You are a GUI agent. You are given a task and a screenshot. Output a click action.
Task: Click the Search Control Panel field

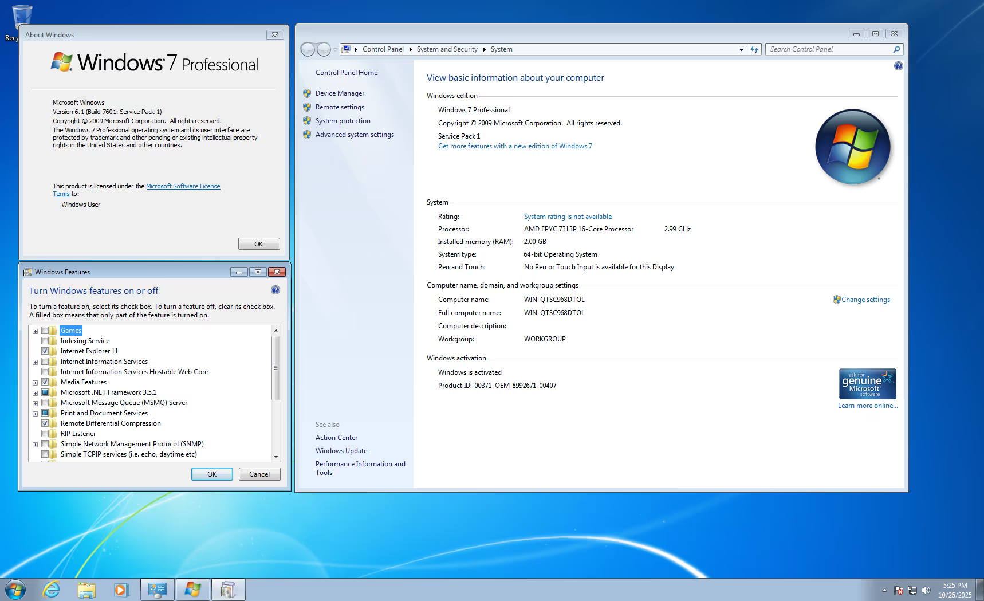point(828,49)
